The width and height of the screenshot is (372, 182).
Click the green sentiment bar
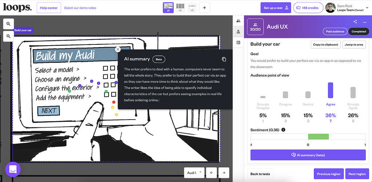tap(318, 137)
